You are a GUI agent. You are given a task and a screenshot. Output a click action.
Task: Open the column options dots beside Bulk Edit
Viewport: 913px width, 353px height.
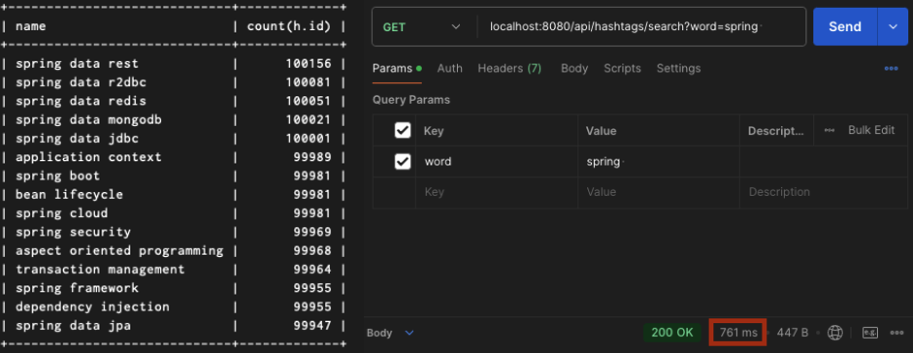click(x=830, y=130)
